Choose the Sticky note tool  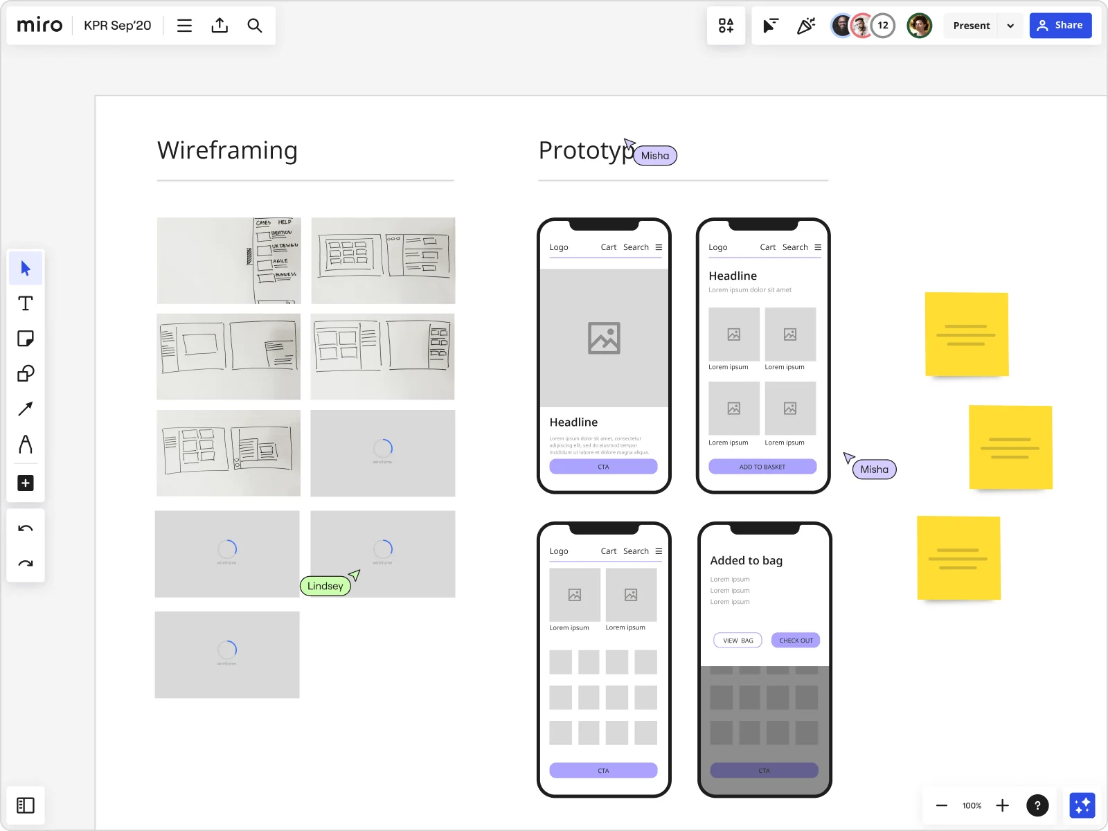pyautogui.click(x=26, y=339)
